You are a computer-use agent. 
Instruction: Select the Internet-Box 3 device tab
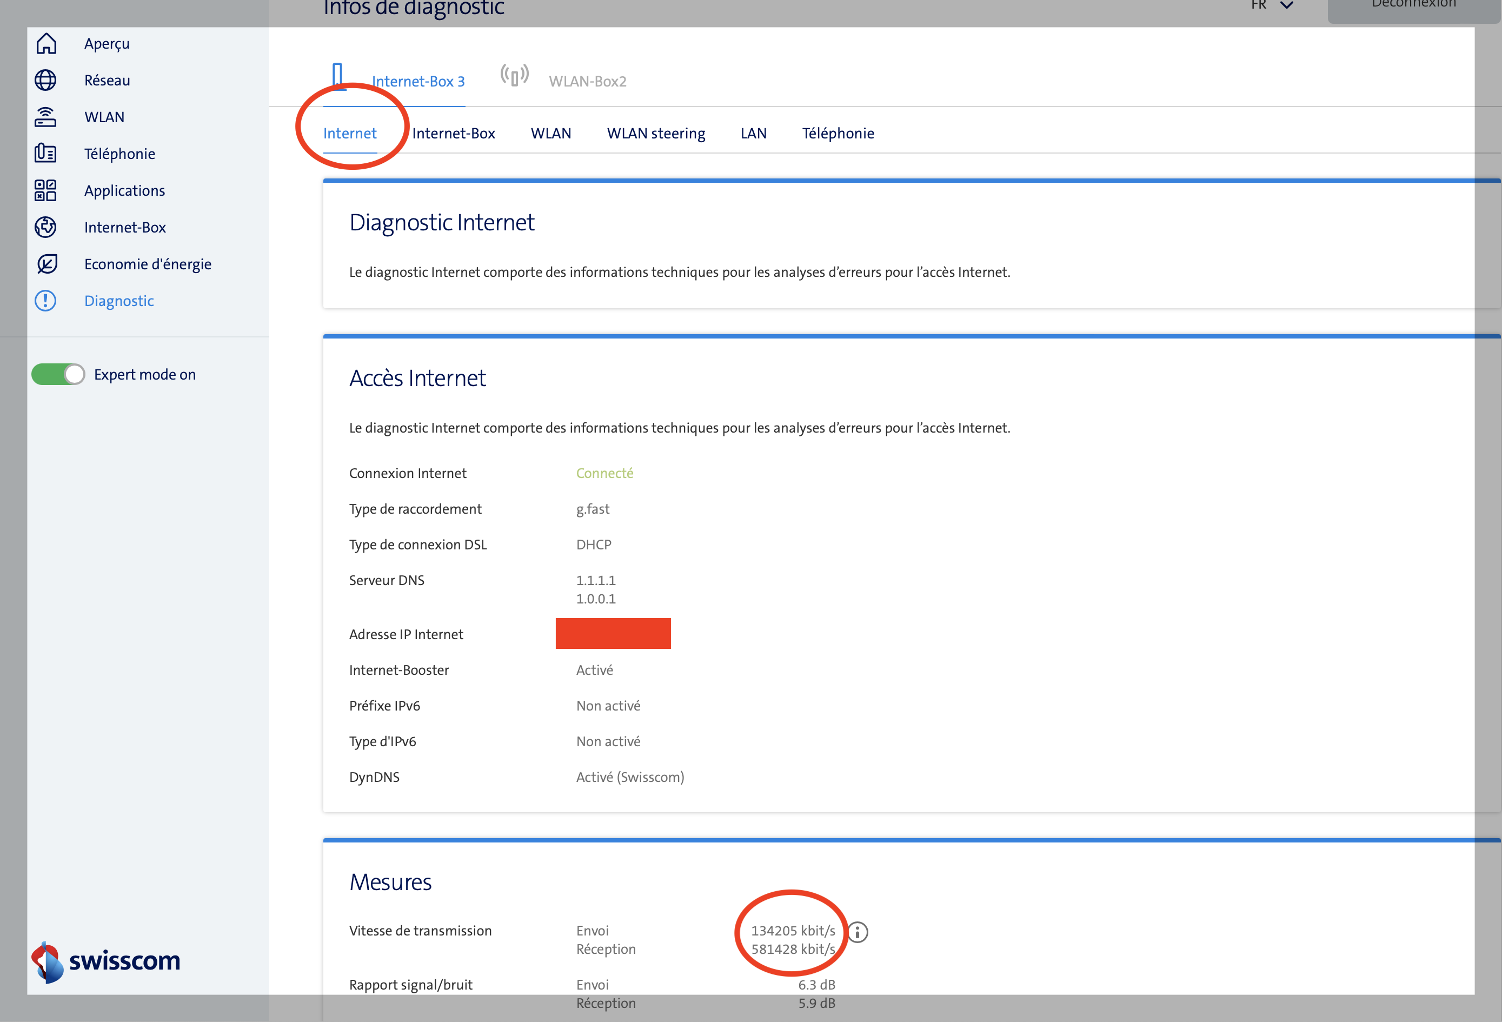(x=417, y=82)
